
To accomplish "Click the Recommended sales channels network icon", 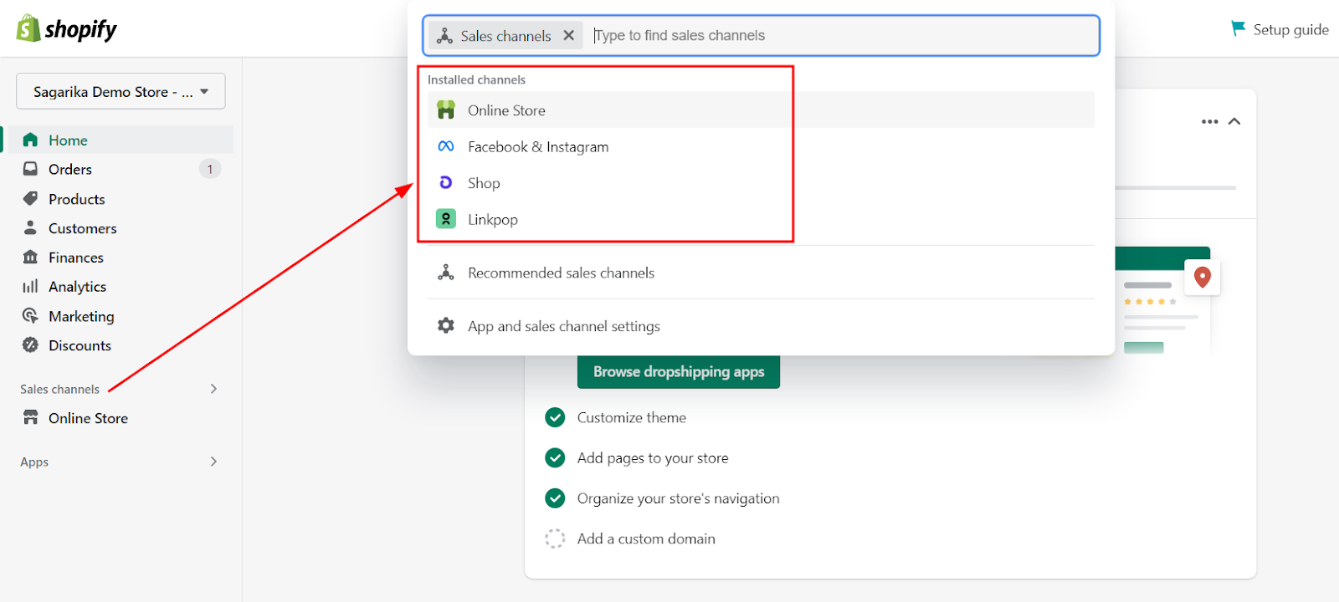I will pyautogui.click(x=446, y=273).
